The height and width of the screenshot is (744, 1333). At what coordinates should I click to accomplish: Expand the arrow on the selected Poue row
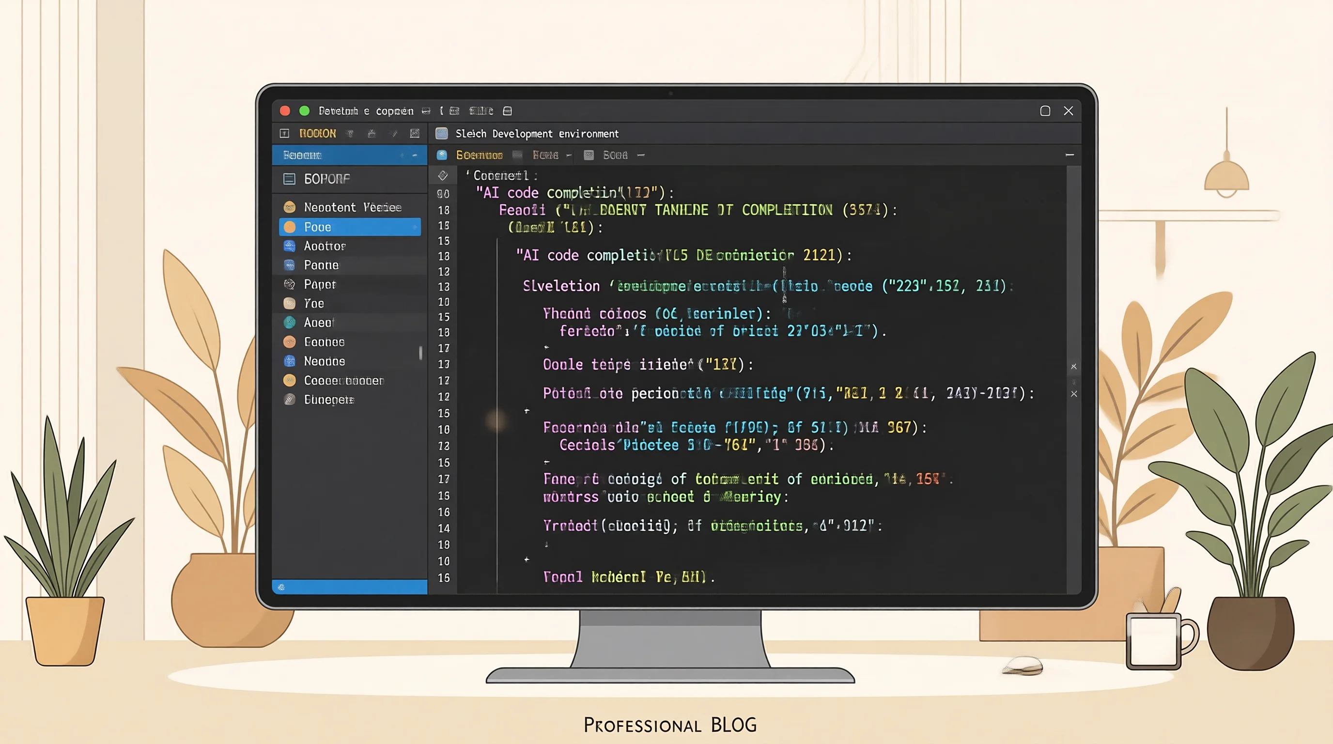click(415, 227)
